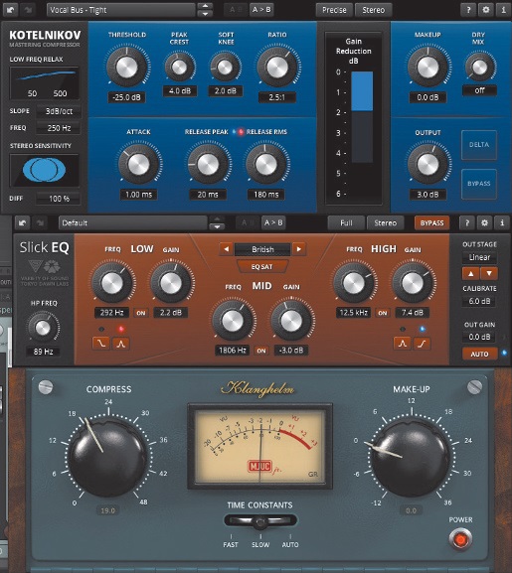Toggle mid band ON switch
This screenshot has height=573, width=512.
(x=261, y=351)
